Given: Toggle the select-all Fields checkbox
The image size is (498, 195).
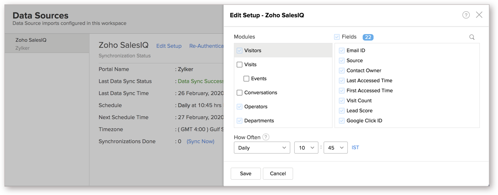Looking at the screenshot, I should click(337, 37).
